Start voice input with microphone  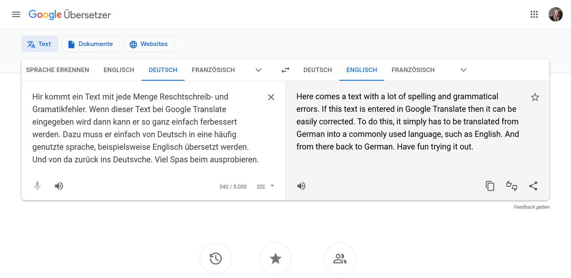tap(38, 186)
